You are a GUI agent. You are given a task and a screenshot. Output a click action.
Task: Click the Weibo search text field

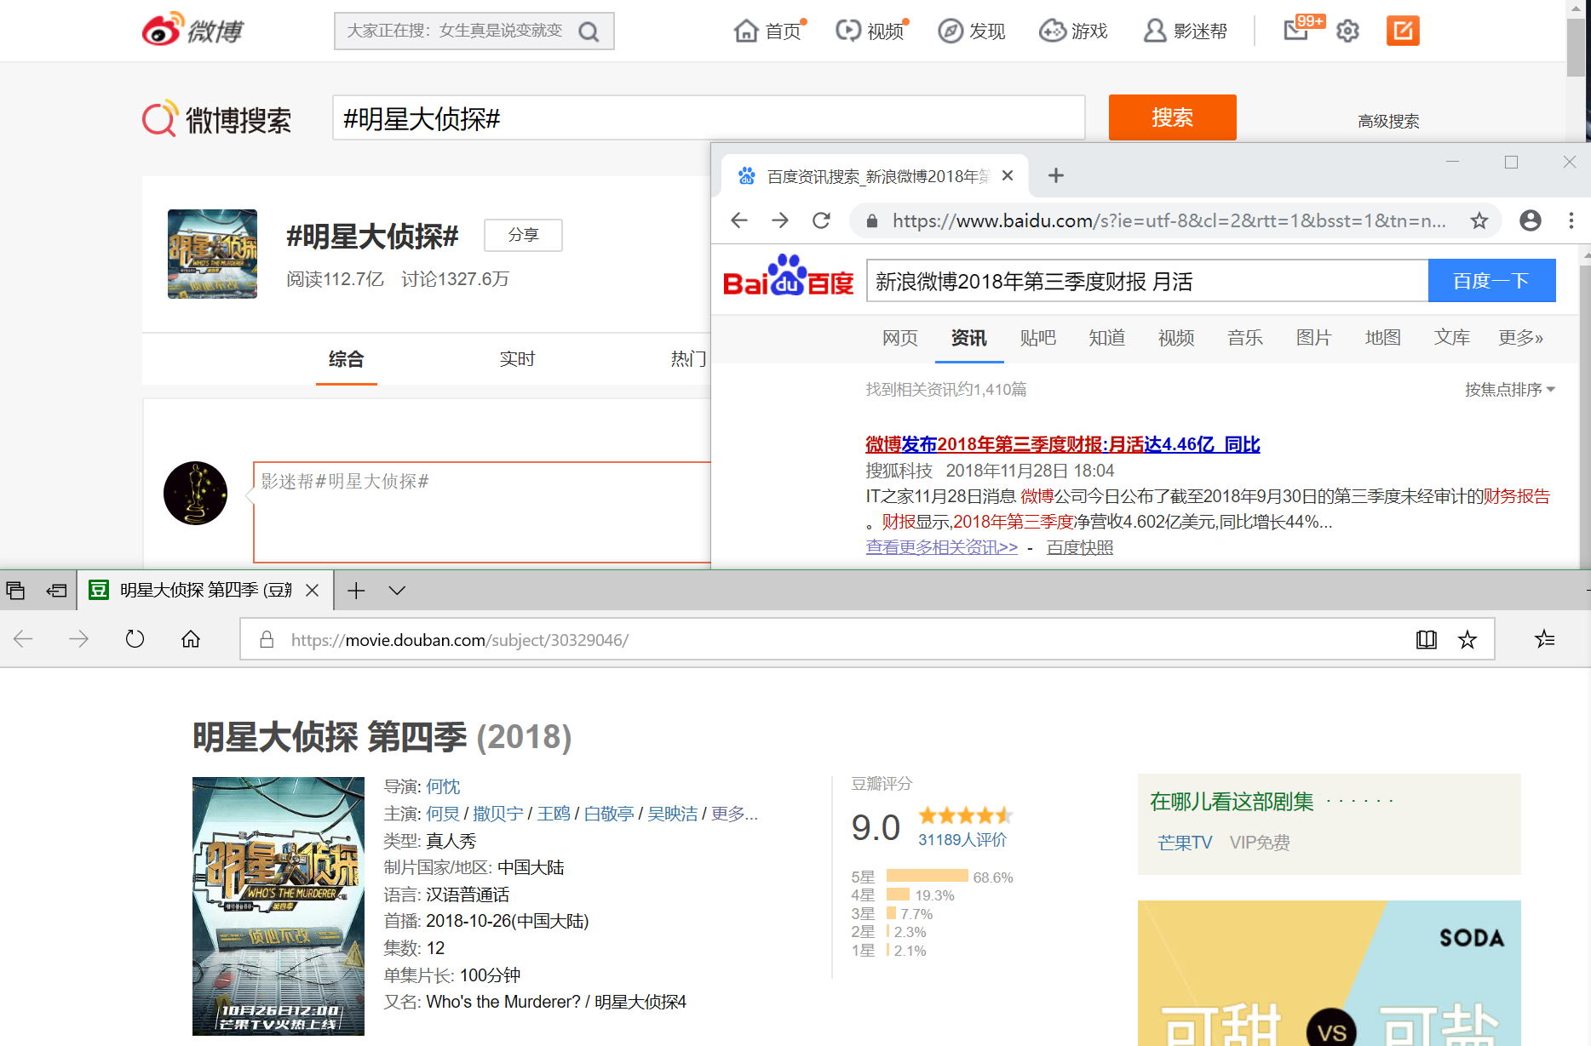coord(707,118)
